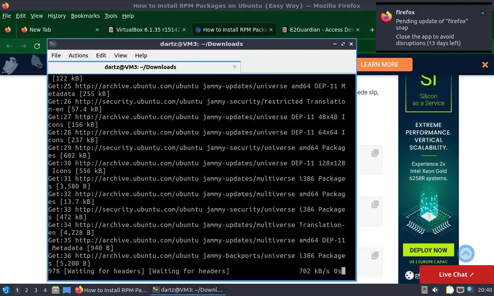Click the wired network tray icon
The height and width of the screenshot is (296, 494).
(460, 290)
